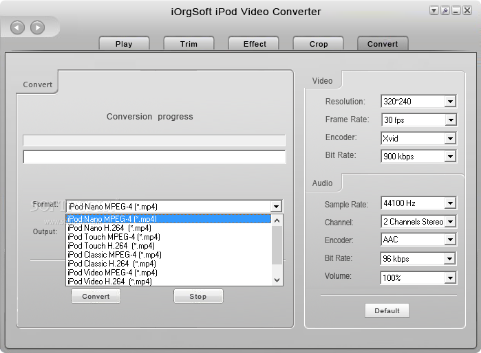Click the format list scrollbar thumb

277,245
